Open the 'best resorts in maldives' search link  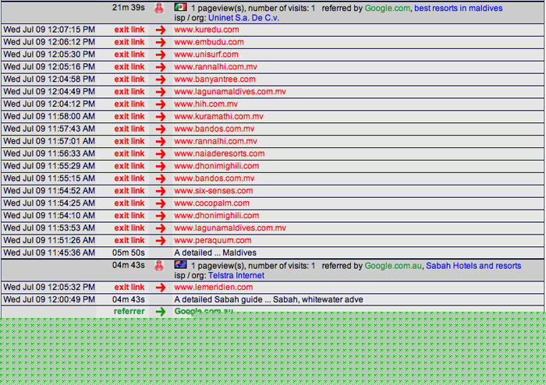tap(459, 9)
